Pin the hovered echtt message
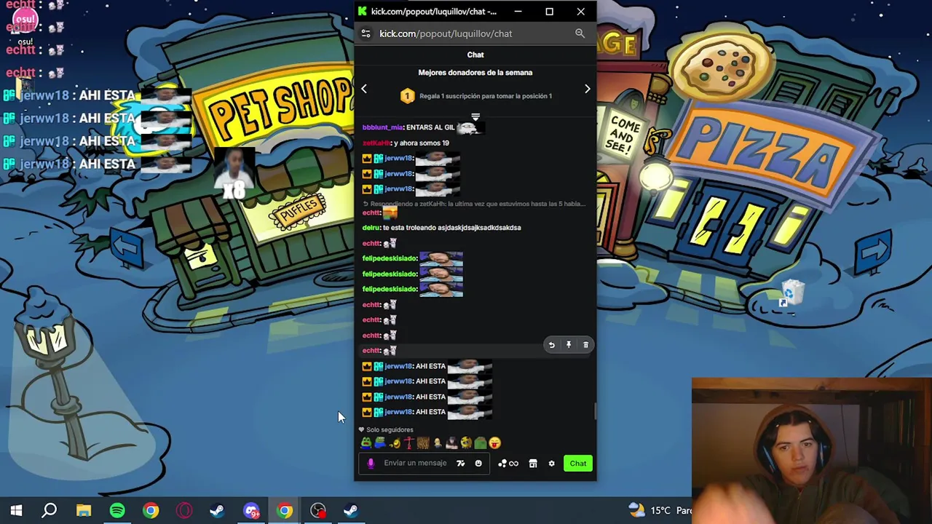The height and width of the screenshot is (524, 932). (x=569, y=345)
